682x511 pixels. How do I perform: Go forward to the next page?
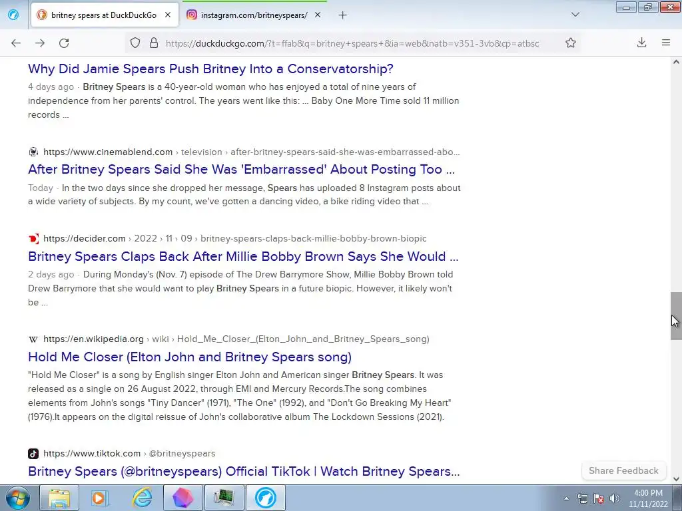40,43
